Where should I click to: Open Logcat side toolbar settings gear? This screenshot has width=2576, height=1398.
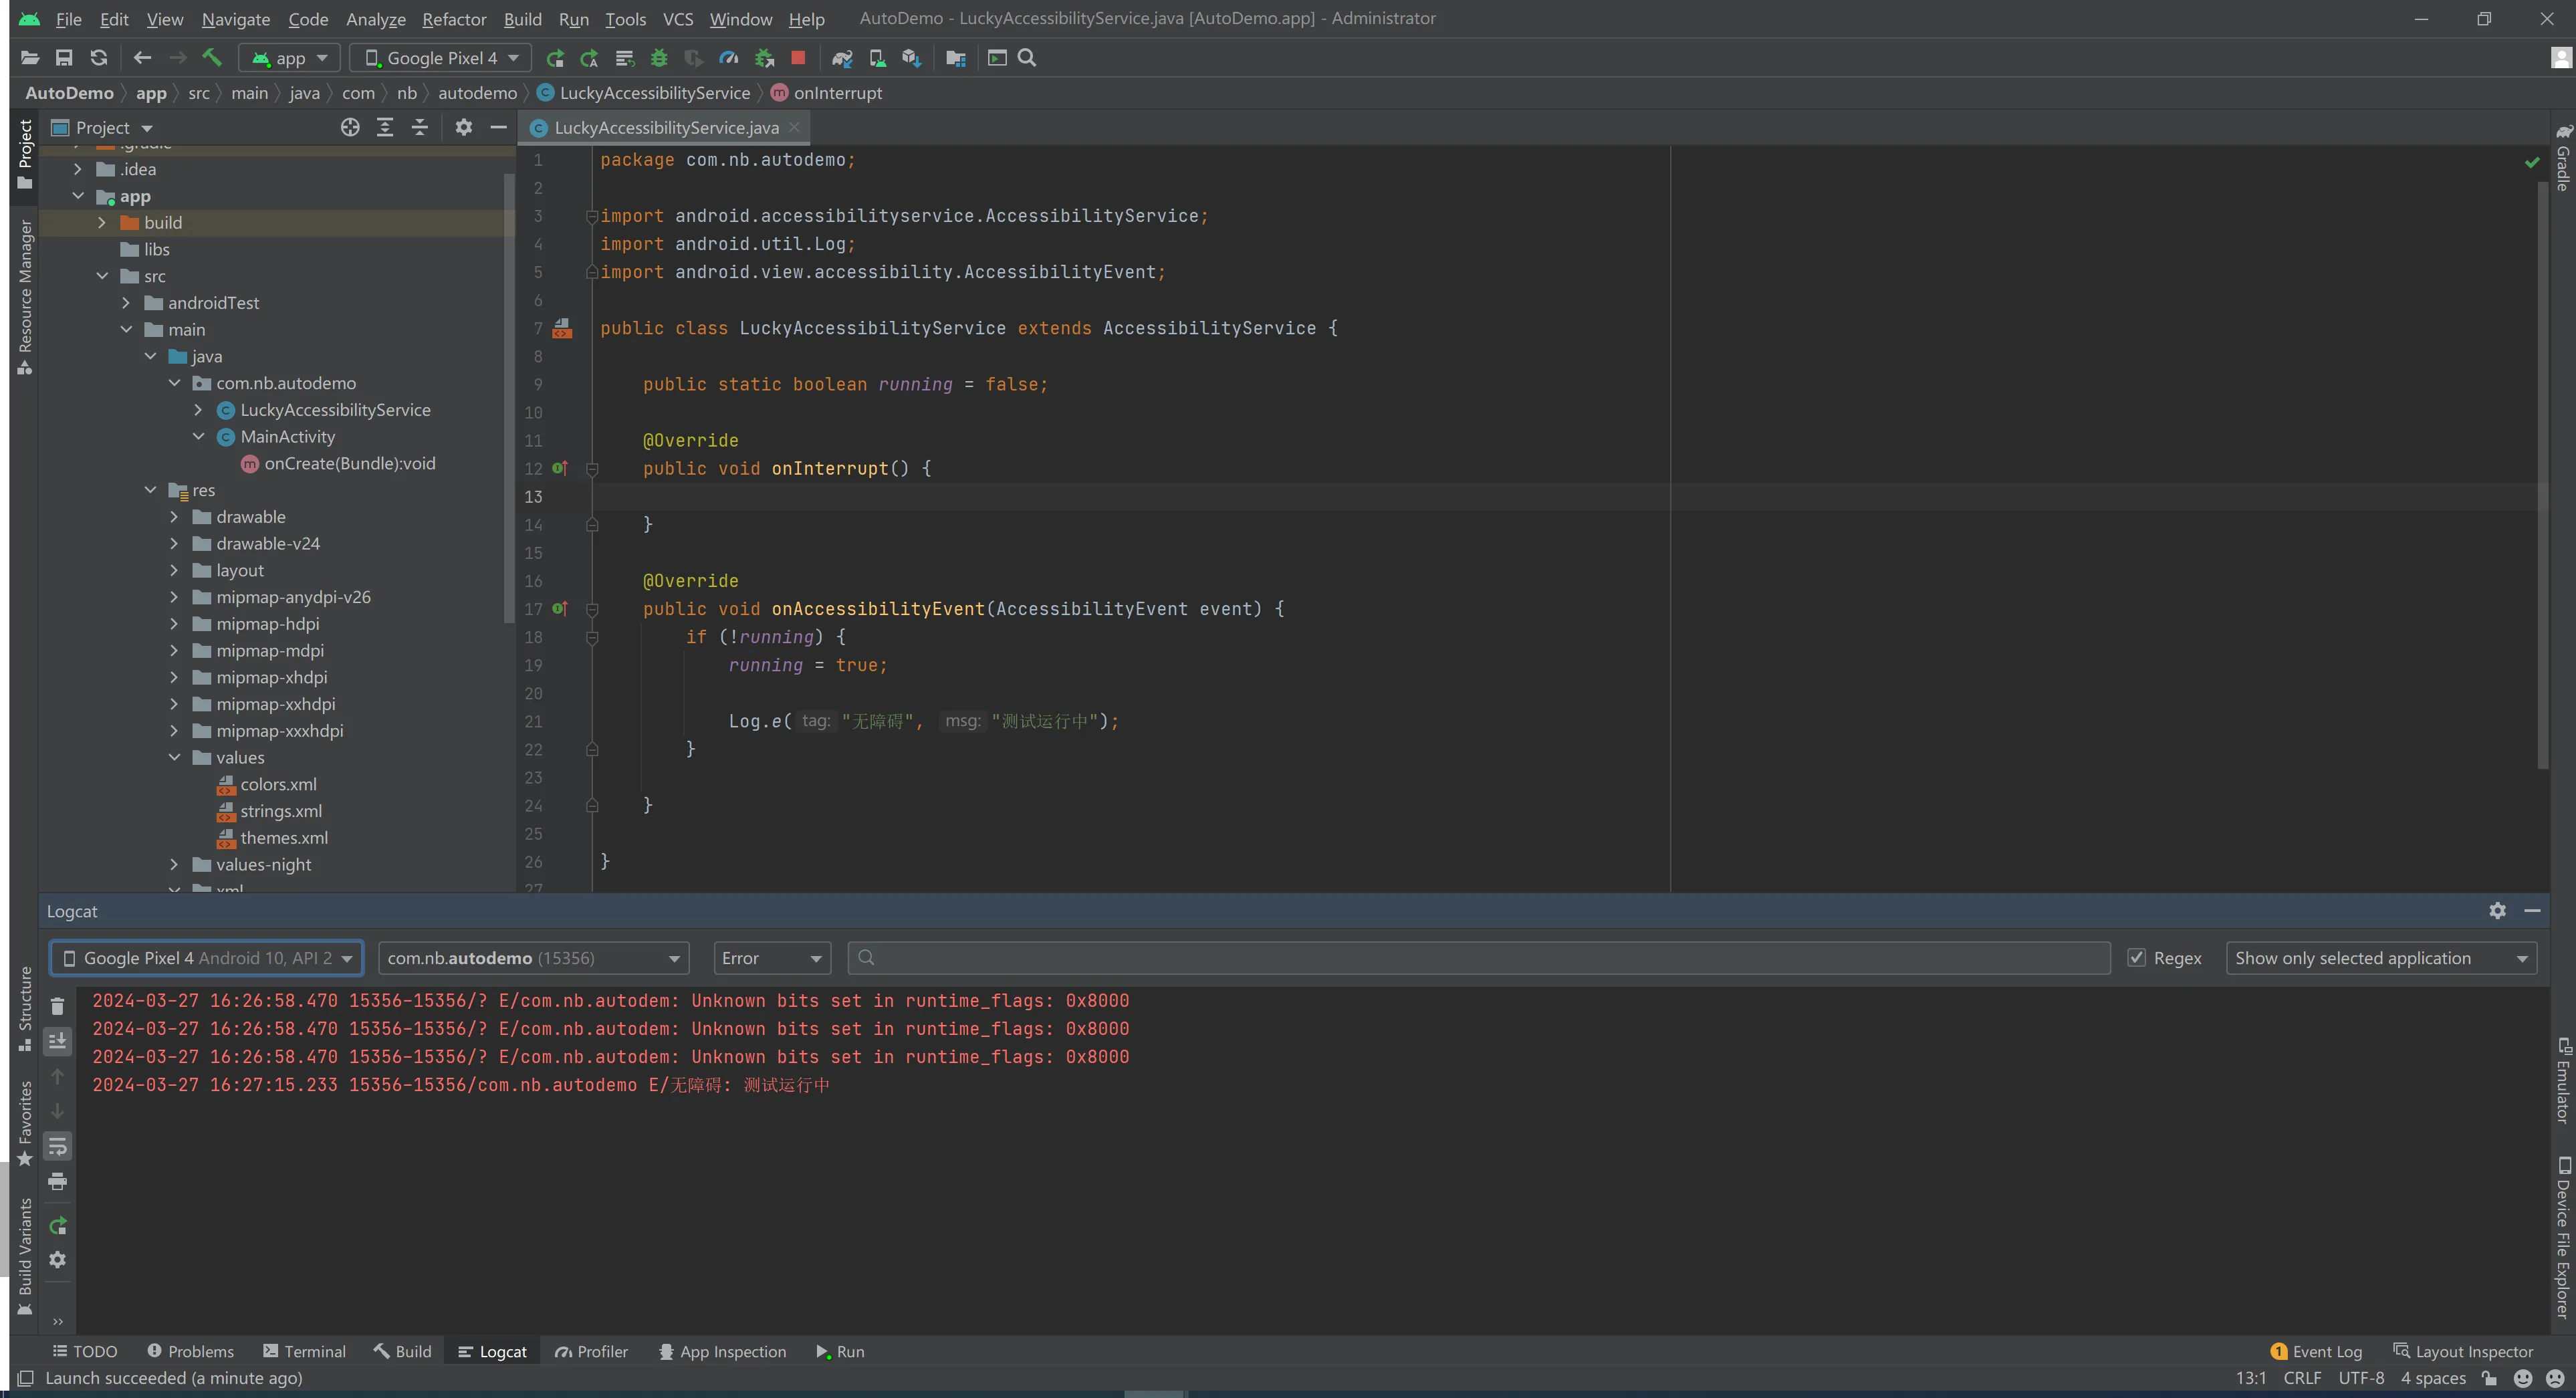(x=57, y=1260)
